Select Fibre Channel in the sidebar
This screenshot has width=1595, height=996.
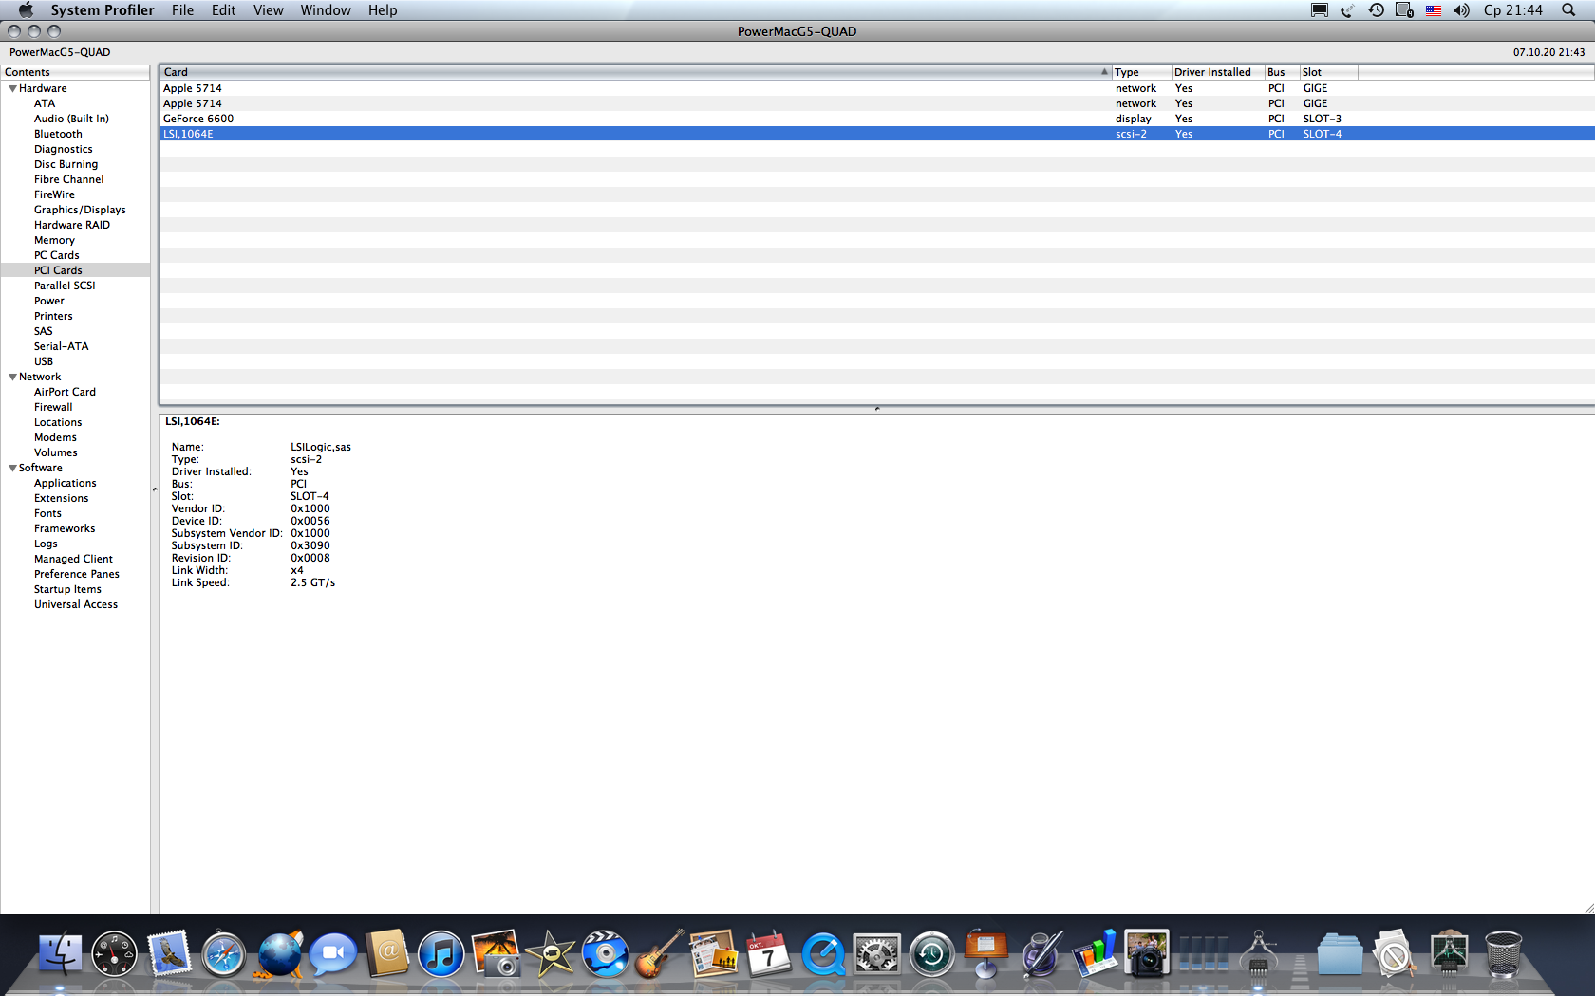tap(68, 179)
